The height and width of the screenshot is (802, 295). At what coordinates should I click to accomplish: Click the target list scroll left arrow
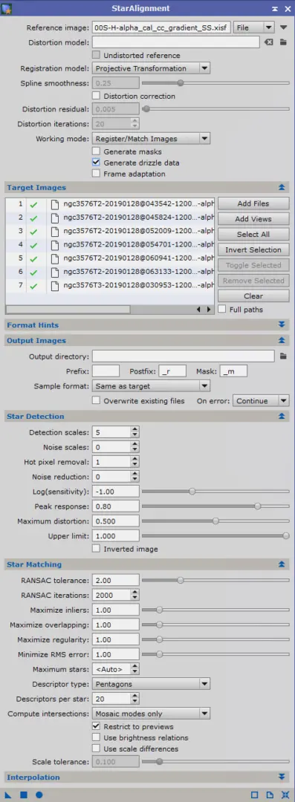click(198, 310)
